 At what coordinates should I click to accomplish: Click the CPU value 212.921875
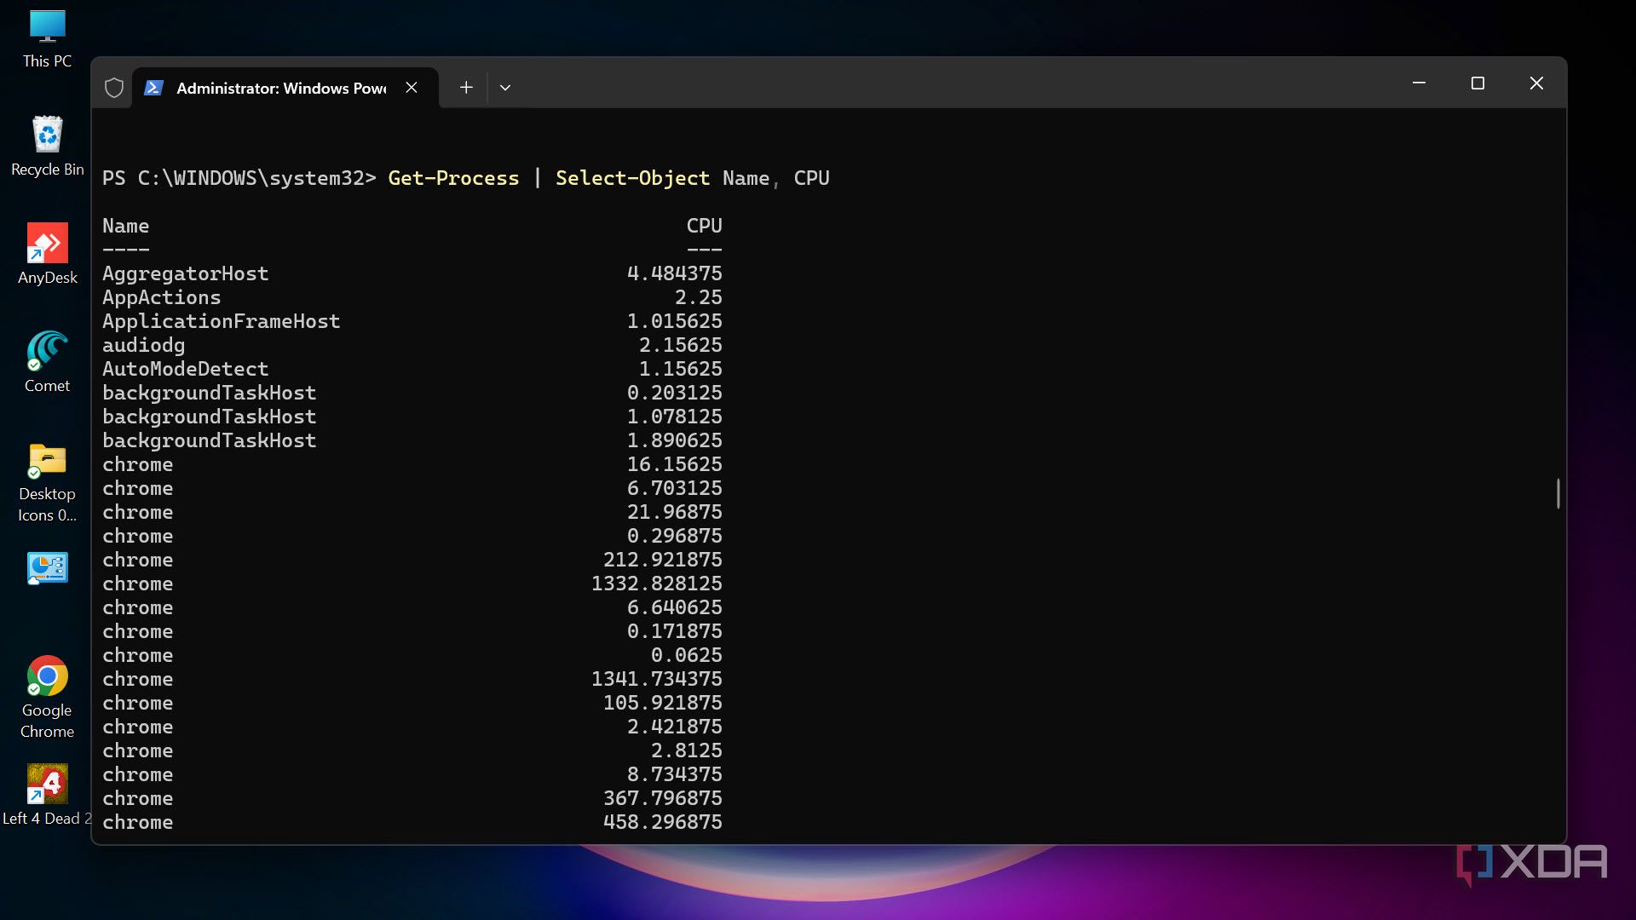[662, 560]
